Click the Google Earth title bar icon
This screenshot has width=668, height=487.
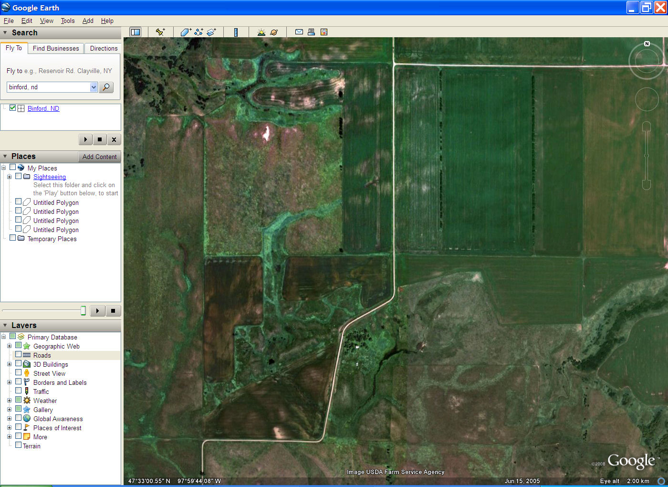pos(6,7)
